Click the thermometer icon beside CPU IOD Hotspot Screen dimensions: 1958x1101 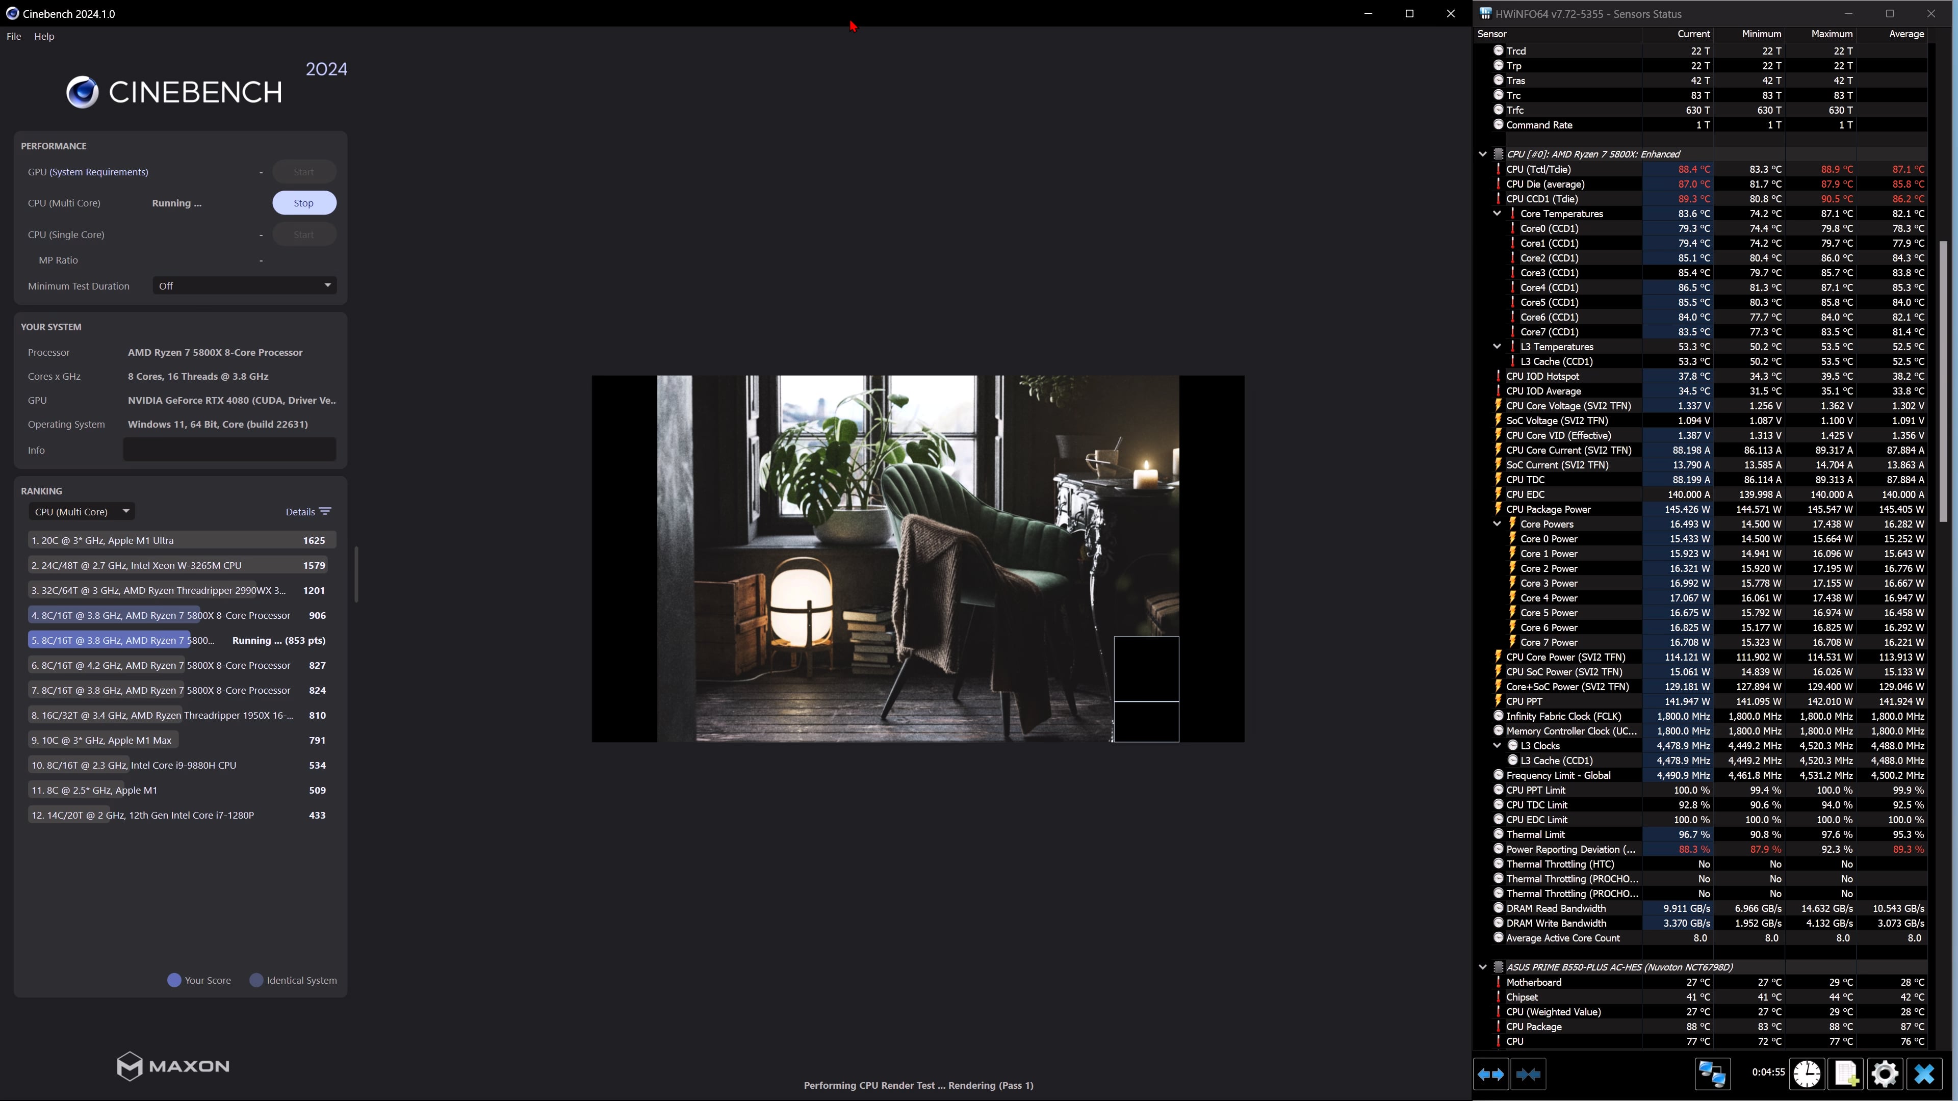1498,376
